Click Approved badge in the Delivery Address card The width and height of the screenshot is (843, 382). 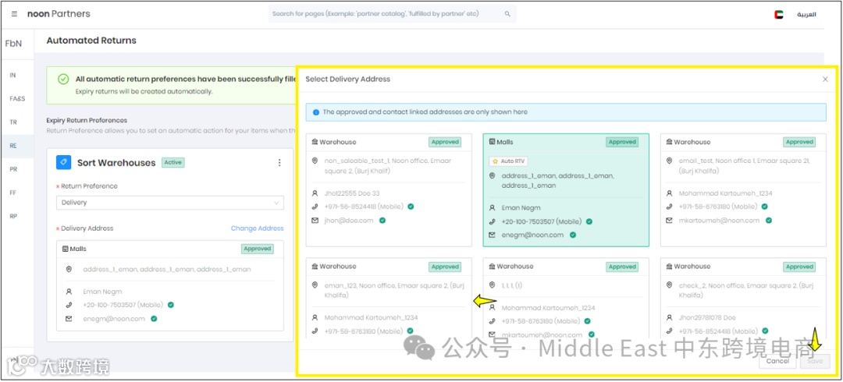pos(258,249)
